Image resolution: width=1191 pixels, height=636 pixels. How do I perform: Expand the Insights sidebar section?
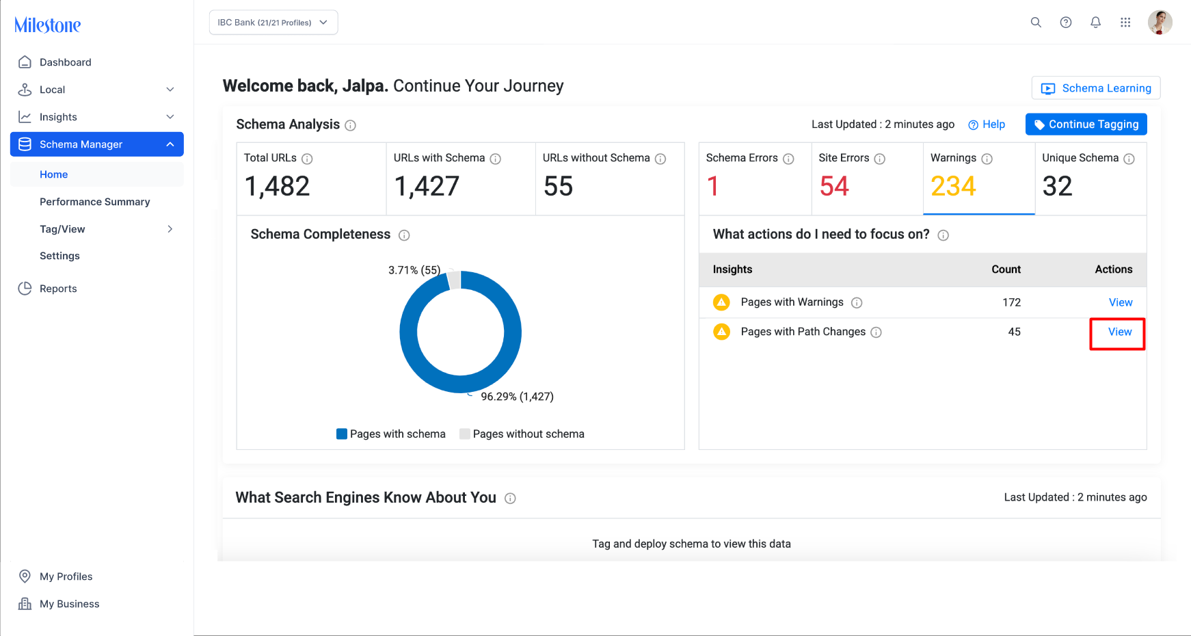(97, 117)
